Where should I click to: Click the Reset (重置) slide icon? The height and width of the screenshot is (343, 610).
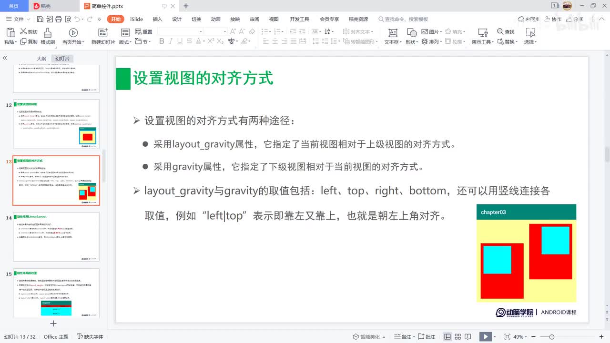(x=138, y=31)
